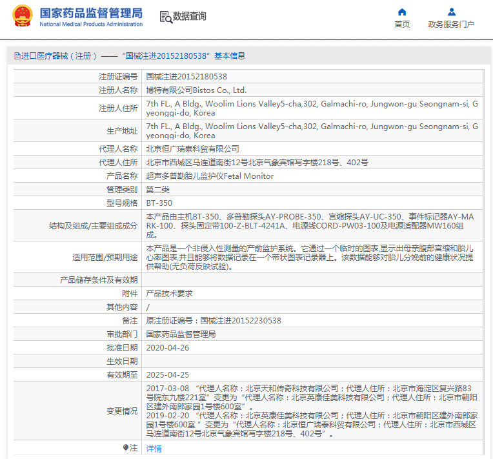Click the 批准日期 row label
Image resolution: width=493 pixels, height=459 pixels.
pos(122,347)
